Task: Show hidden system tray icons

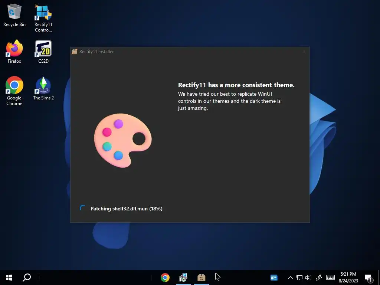Action: tap(290, 278)
